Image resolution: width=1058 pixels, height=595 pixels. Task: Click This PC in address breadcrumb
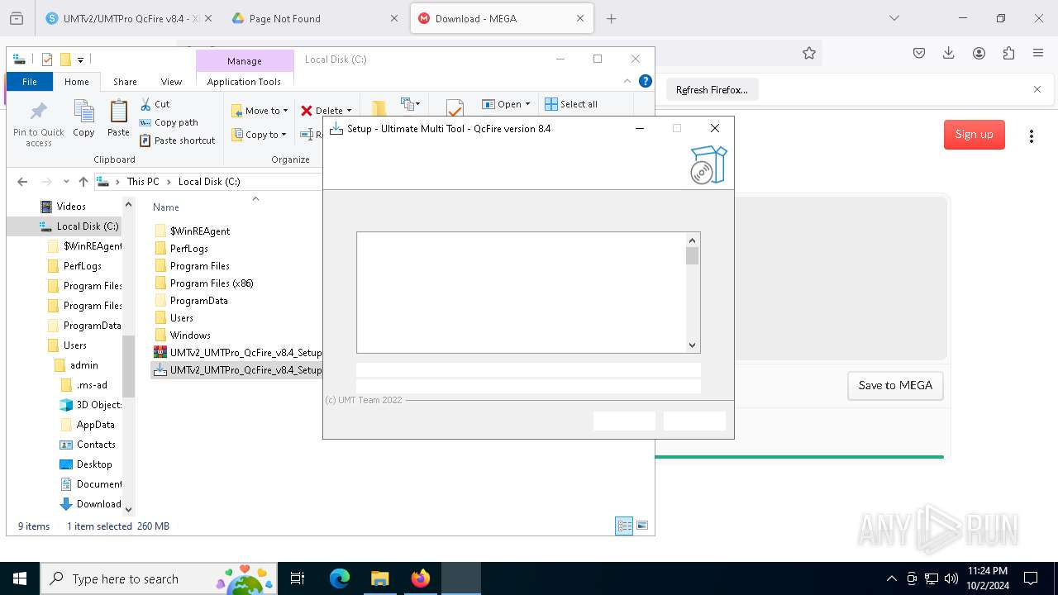point(143,182)
